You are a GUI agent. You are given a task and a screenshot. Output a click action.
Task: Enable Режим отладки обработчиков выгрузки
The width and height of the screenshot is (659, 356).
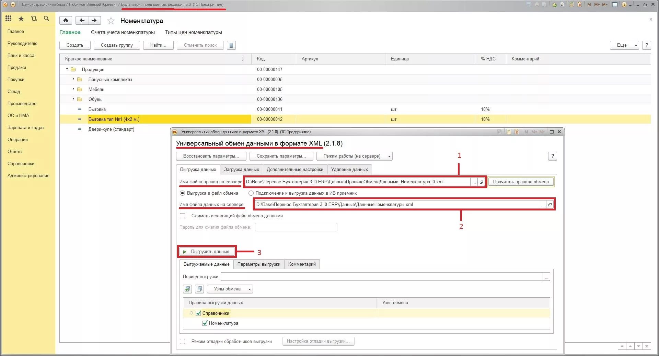[x=183, y=341]
